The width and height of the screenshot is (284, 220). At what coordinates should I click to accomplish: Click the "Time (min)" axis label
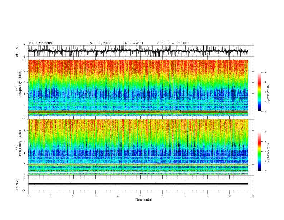coord(143,200)
